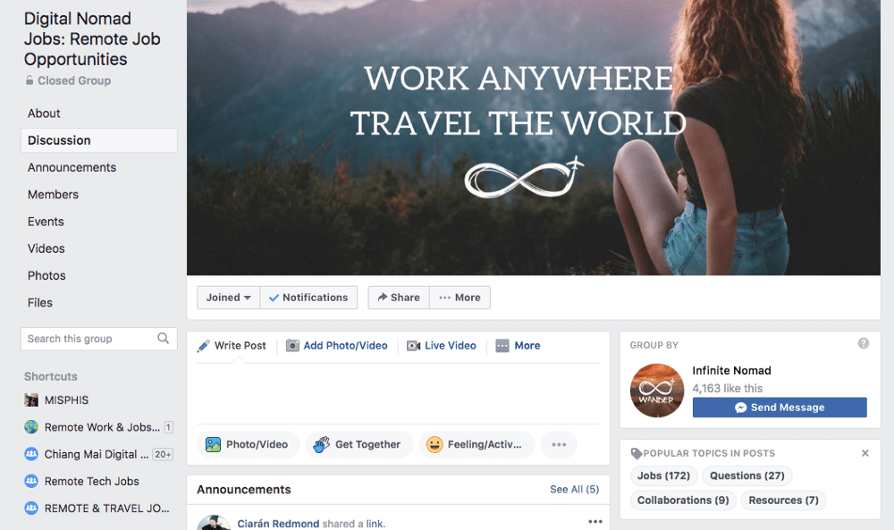Screen dimensions: 894x530
Task: Expand the More options in post composer
Action: 518,346
